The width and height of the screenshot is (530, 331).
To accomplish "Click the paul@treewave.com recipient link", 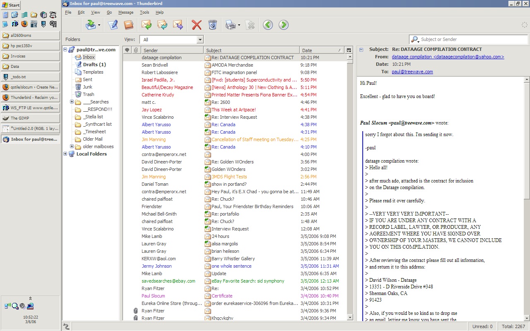I will point(412,72).
